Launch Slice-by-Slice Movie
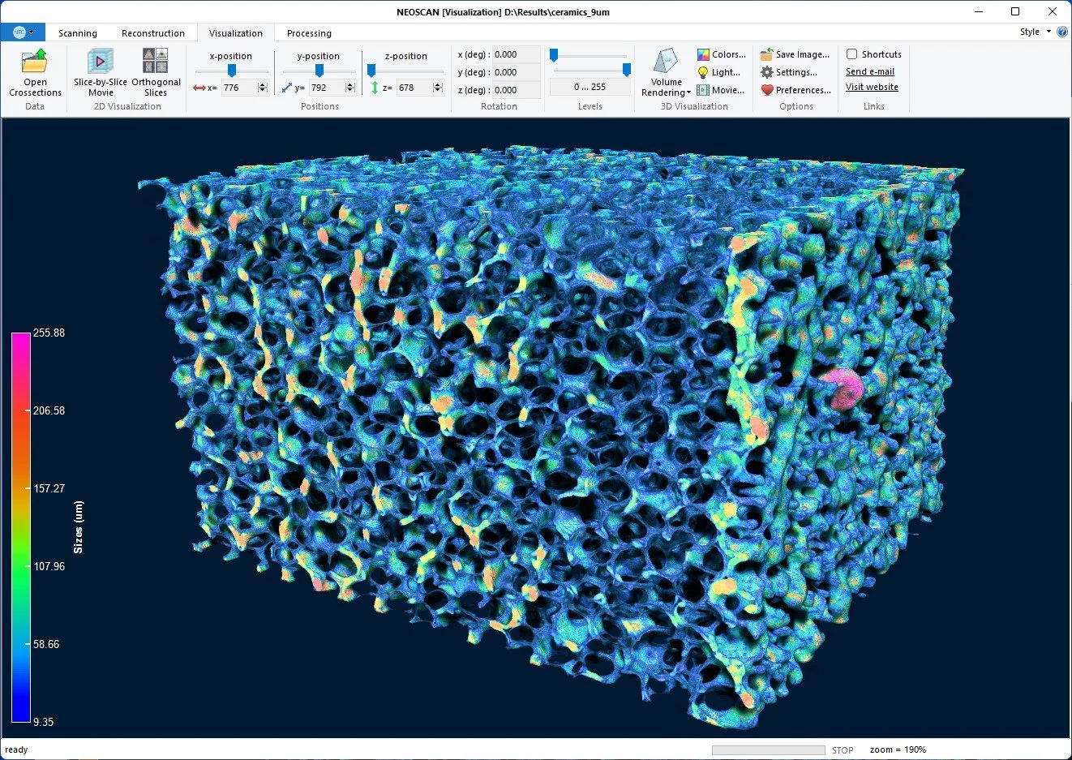Screen dimensions: 1072x760 click(x=101, y=62)
